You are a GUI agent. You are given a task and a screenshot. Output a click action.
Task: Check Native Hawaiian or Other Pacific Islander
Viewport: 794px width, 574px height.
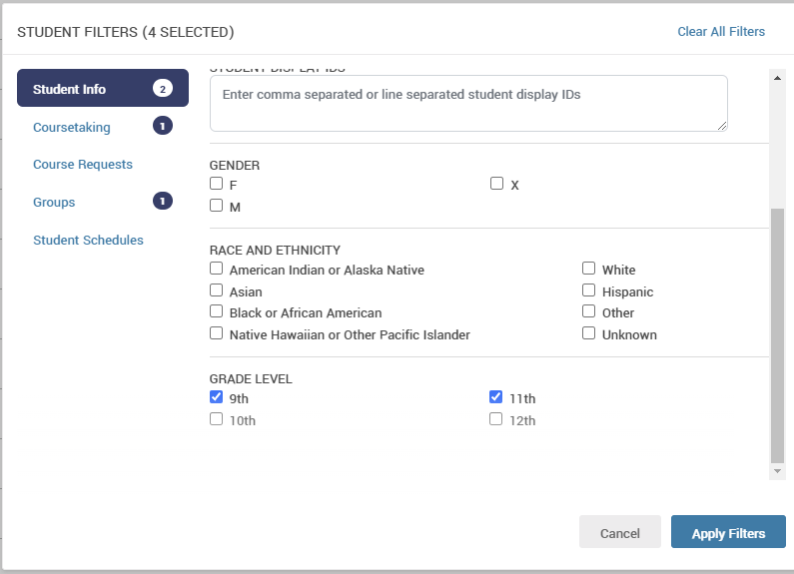217,333
